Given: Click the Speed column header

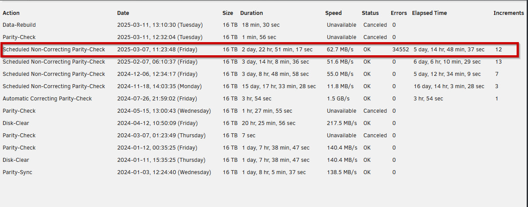Looking at the screenshot, I should pyautogui.click(x=333, y=13).
